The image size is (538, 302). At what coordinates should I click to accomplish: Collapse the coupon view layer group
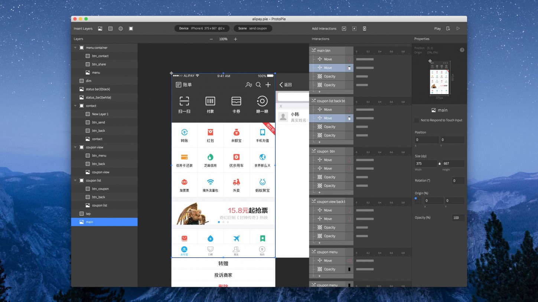point(75,147)
